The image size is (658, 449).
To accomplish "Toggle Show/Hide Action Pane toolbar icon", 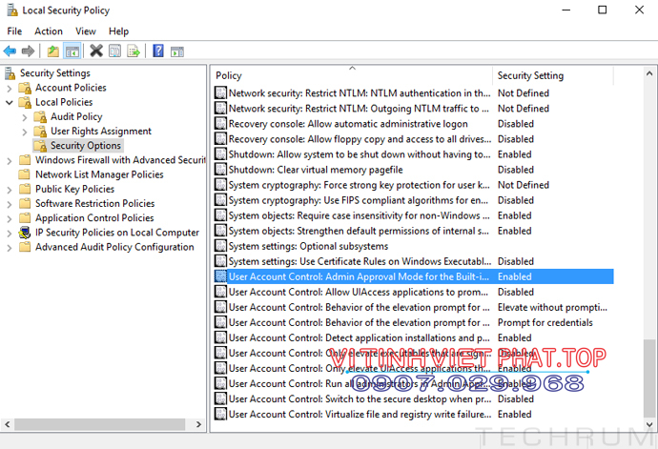I will pos(177,51).
